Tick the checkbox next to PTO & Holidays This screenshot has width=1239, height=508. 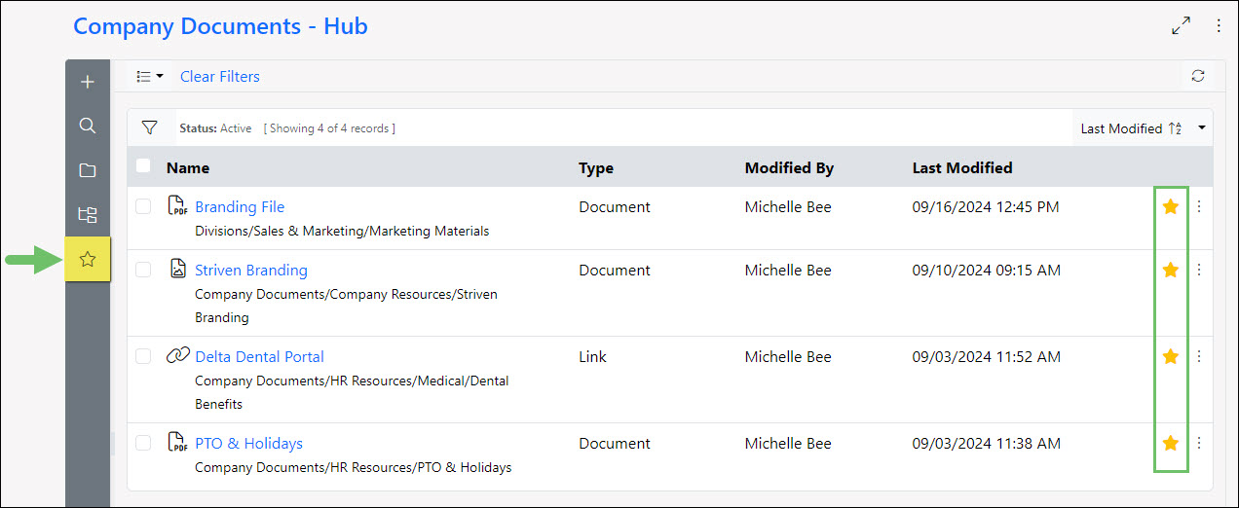tap(144, 443)
